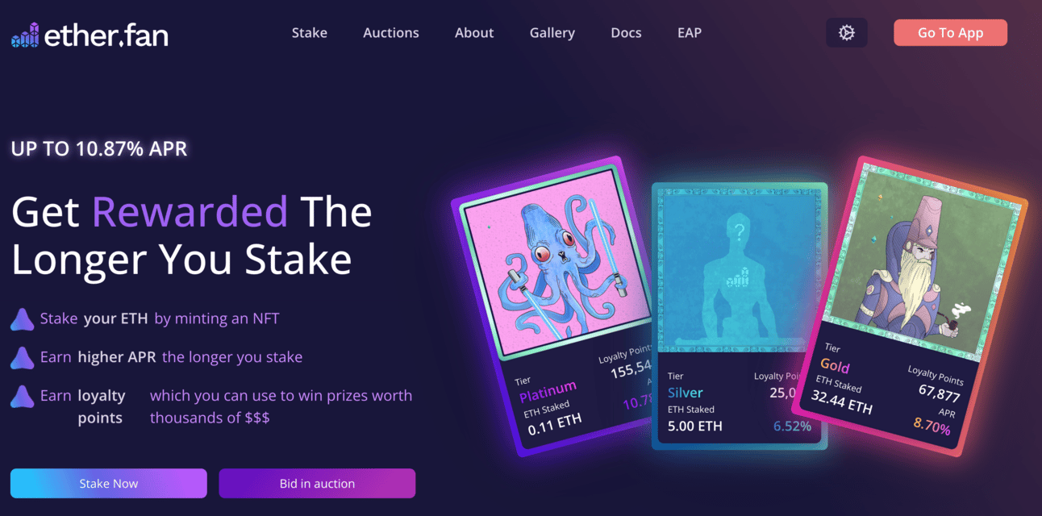The height and width of the screenshot is (516, 1042).
Task: Click the triangle icon beside Earn loyalty points
Action: (22, 396)
